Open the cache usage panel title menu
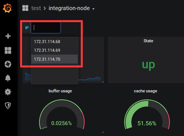This screenshot has height=136, width=184. [x=145, y=91]
